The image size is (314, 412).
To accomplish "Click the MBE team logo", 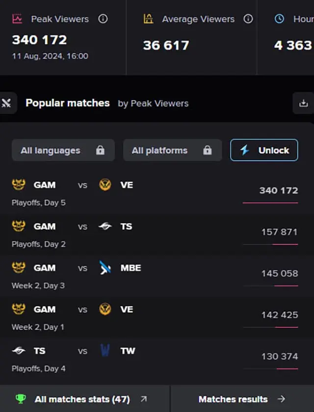I will 105,268.
